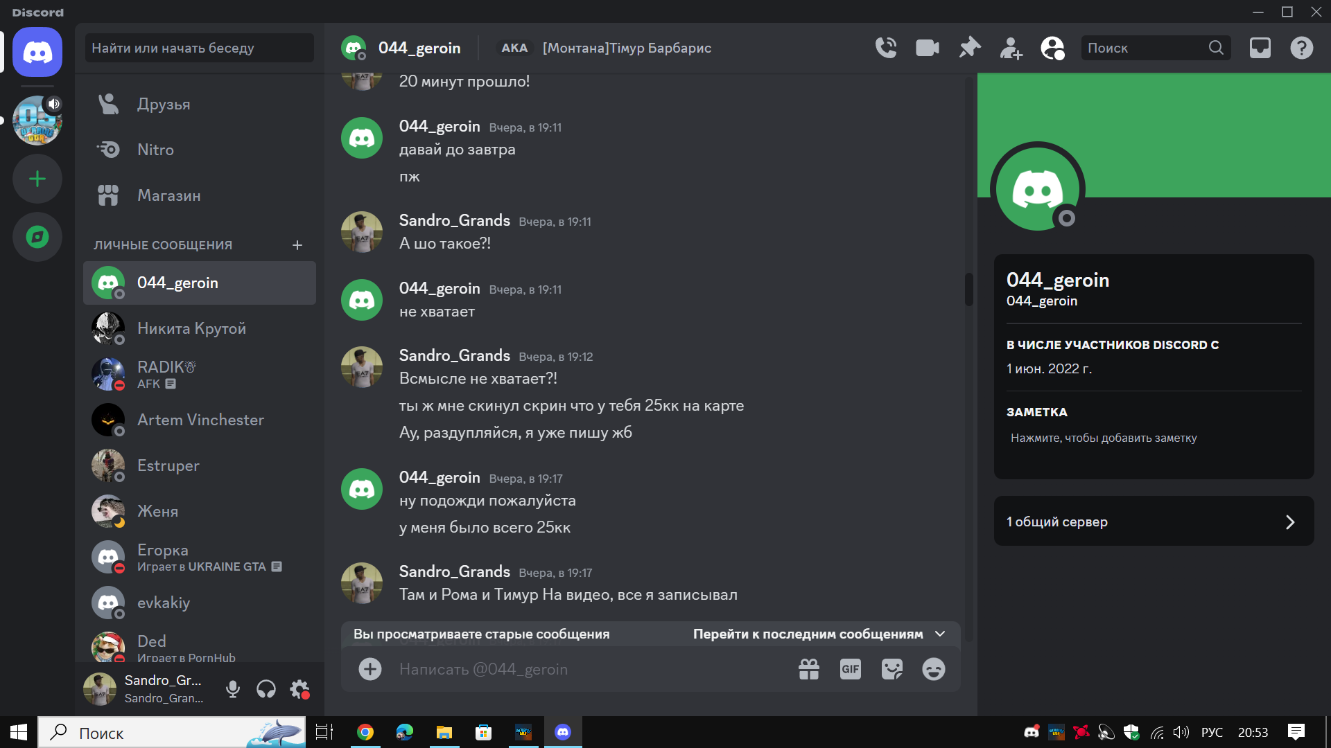Click the find or start conversation field

(200, 48)
